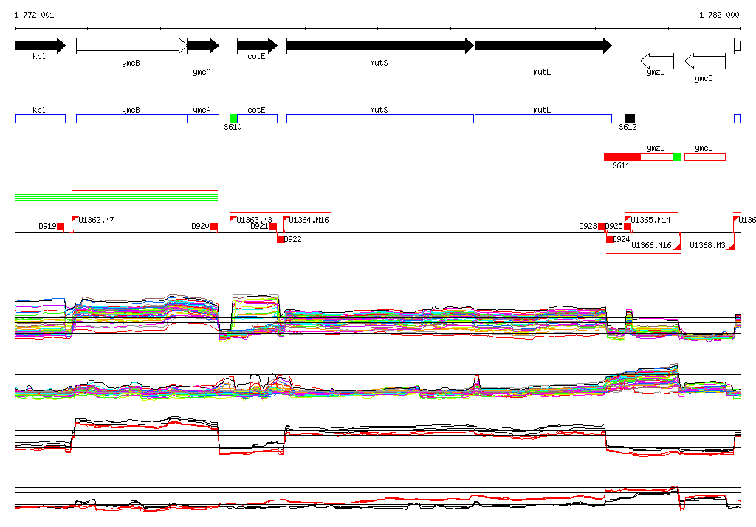This screenshot has height=527, width=756.
Task: Select the U1362.M7 upshift flag
Action: tap(75, 219)
